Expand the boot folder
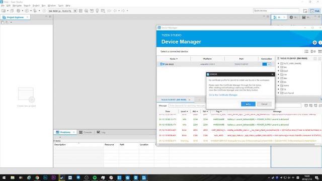This screenshot has width=322, height=181. point(278,71)
